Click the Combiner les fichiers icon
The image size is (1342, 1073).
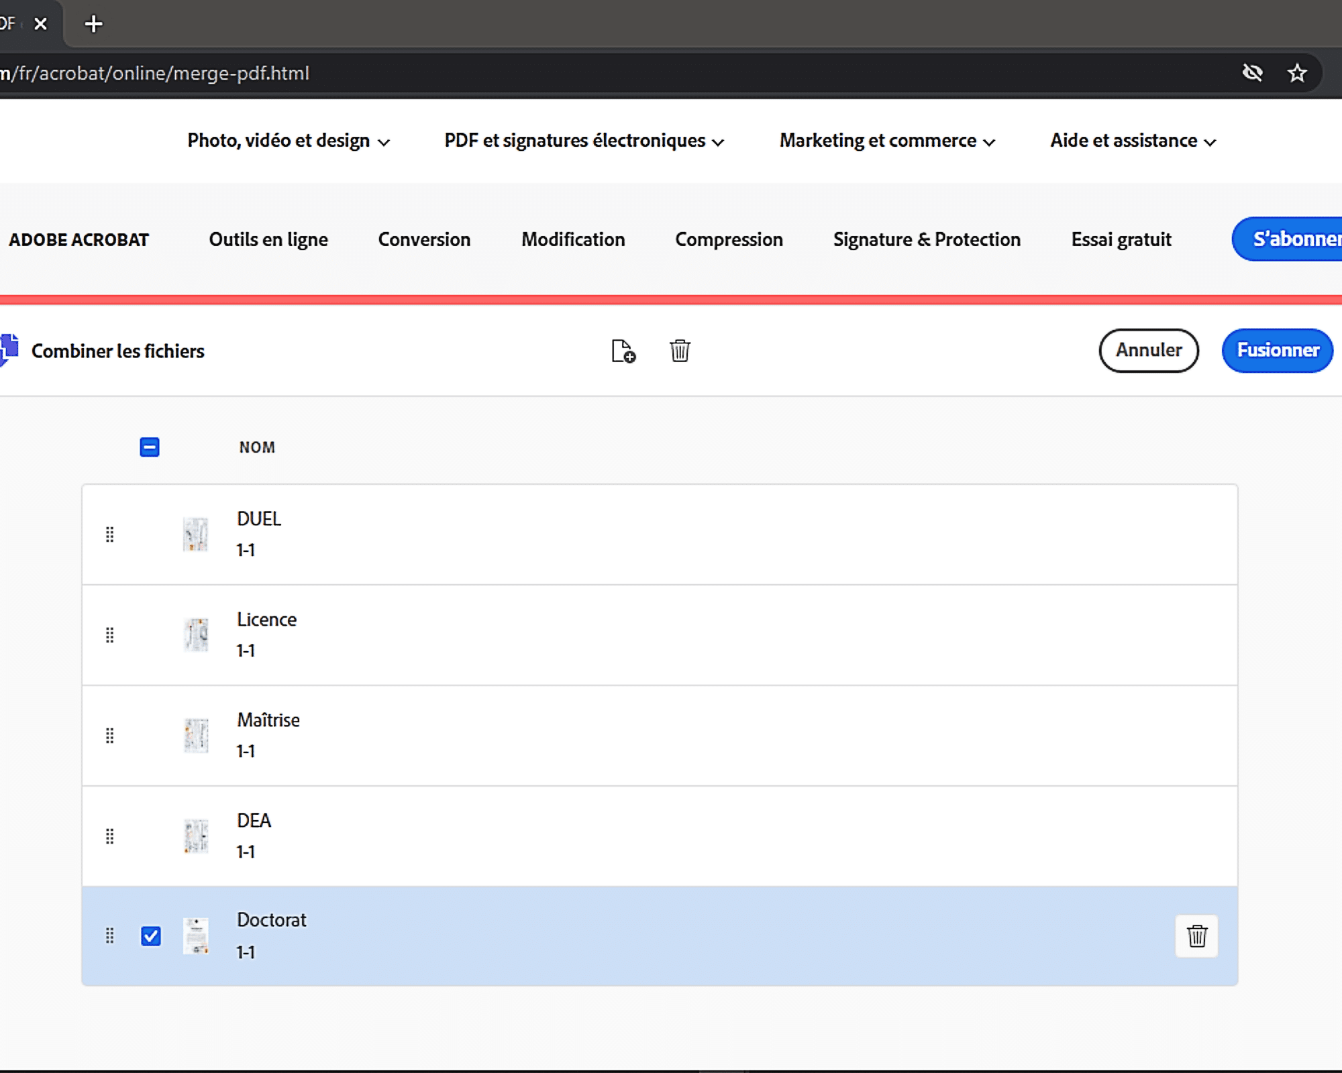pos(9,350)
